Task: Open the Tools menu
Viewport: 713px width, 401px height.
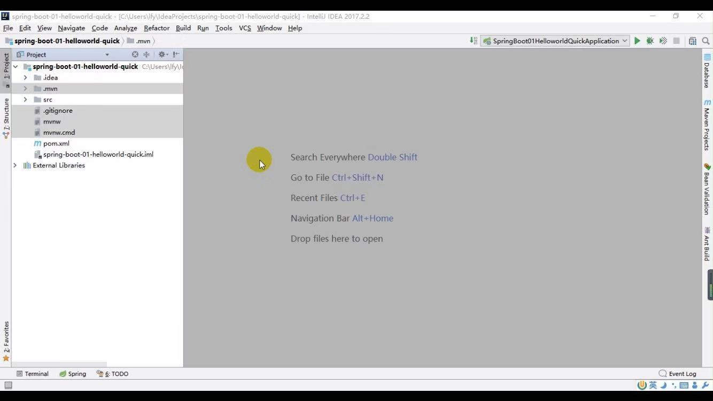Action: click(x=224, y=28)
